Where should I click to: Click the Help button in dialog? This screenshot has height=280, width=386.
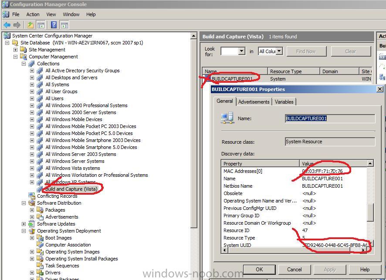tap(365, 270)
